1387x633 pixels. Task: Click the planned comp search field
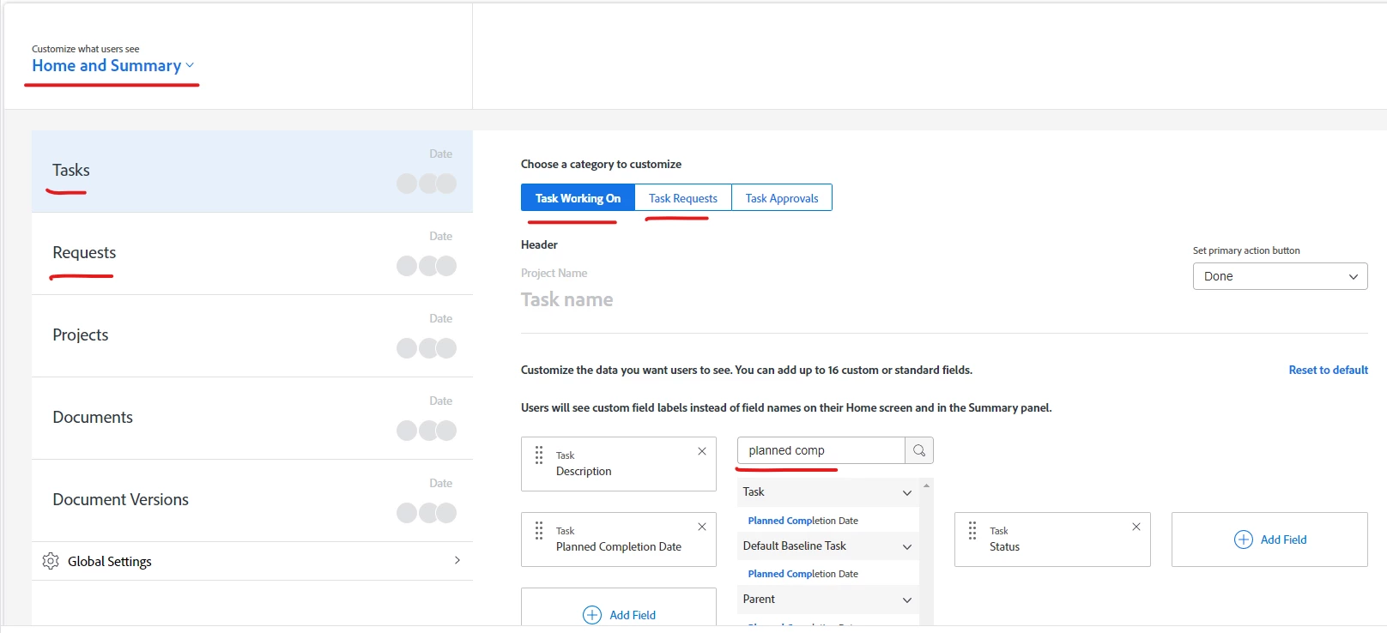[x=821, y=450]
